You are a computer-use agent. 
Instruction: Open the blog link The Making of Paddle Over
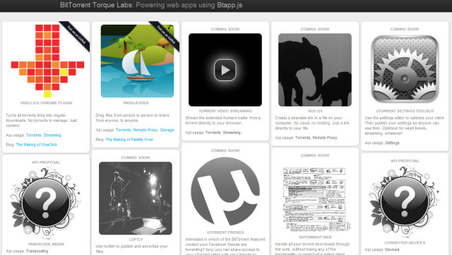[x=129, y=139]
